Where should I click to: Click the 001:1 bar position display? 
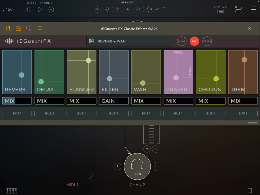point(31,3)
